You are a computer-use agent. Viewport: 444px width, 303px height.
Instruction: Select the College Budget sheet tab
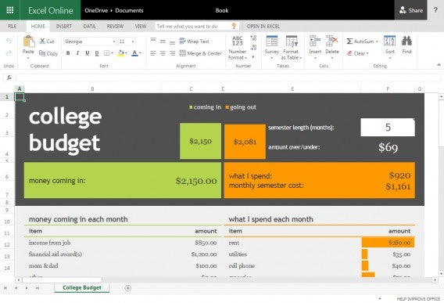click(x=82, y=287)
